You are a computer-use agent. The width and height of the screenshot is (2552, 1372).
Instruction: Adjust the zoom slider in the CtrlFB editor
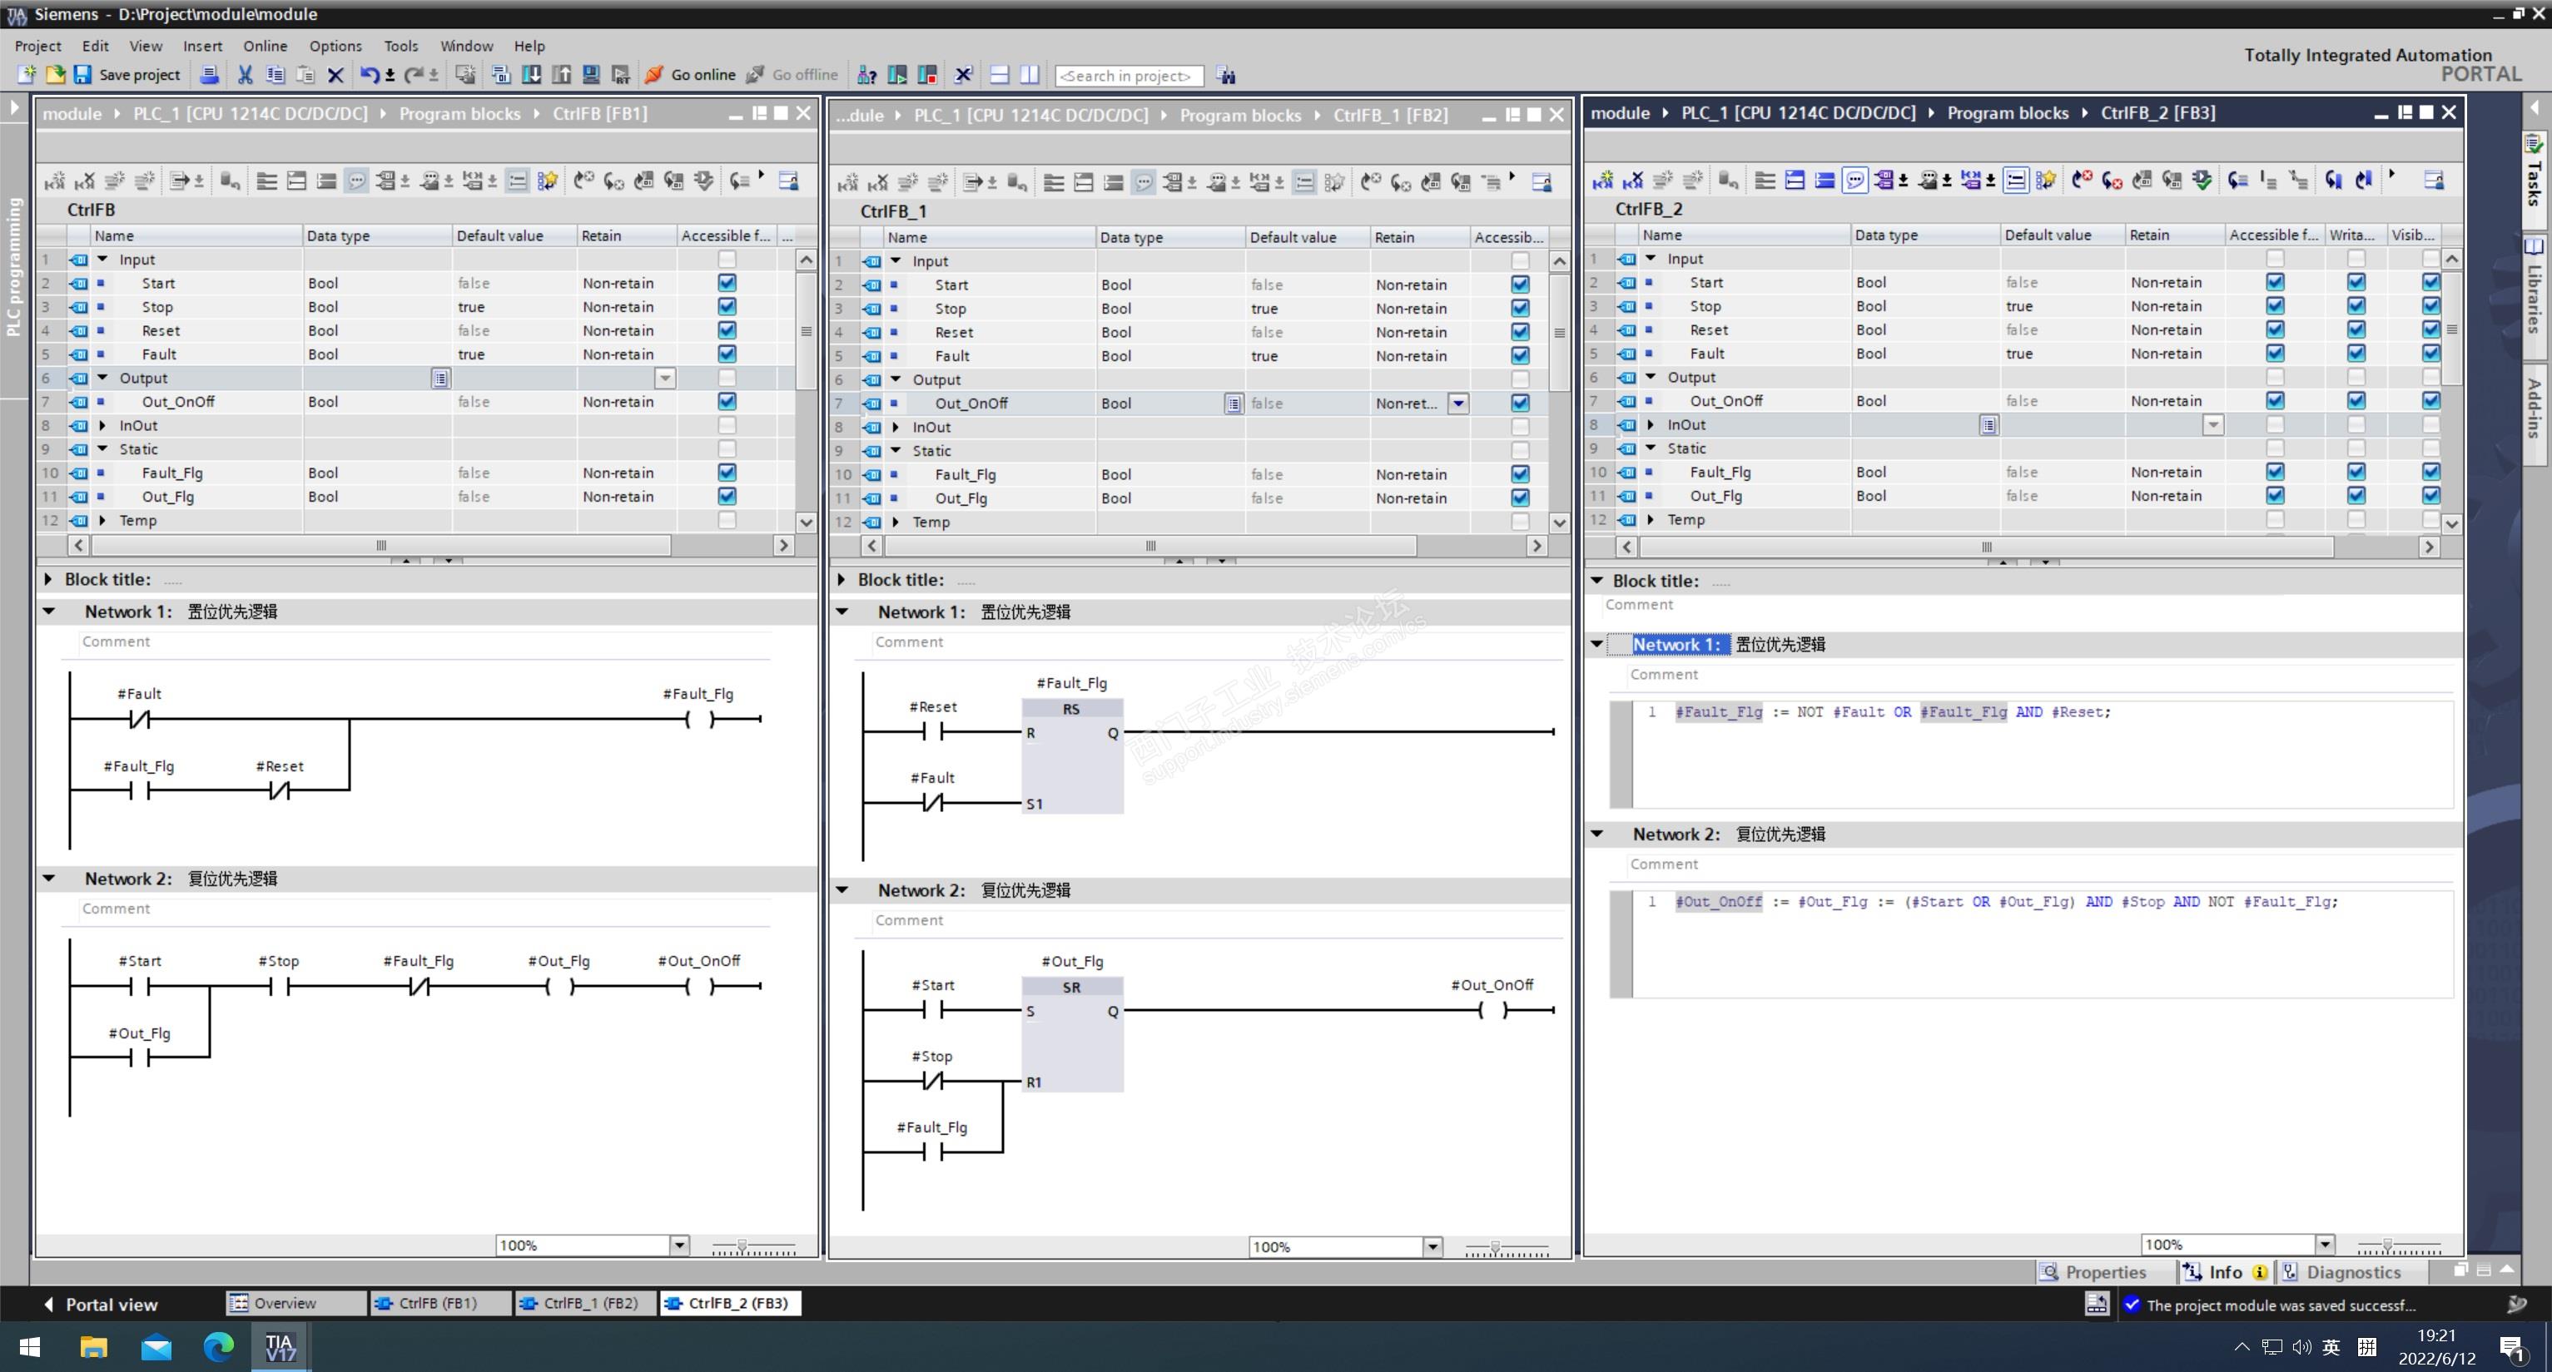742,1246
